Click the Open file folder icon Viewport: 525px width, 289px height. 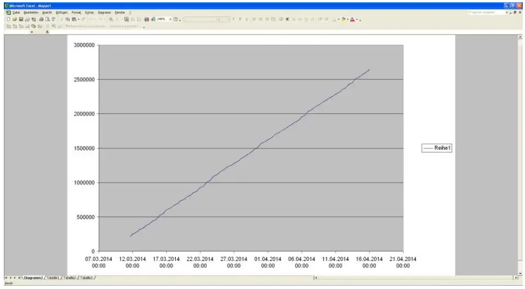click(x=15, y=19)
